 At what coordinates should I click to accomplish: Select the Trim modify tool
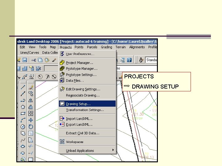[x=31, y=146]
